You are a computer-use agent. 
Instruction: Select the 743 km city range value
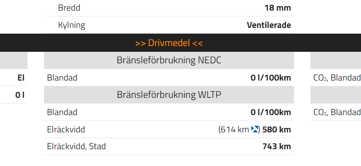[x=277, y=146]
